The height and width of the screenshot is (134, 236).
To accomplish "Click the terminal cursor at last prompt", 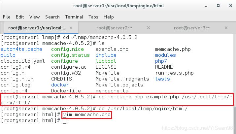I will click(64, 120).
